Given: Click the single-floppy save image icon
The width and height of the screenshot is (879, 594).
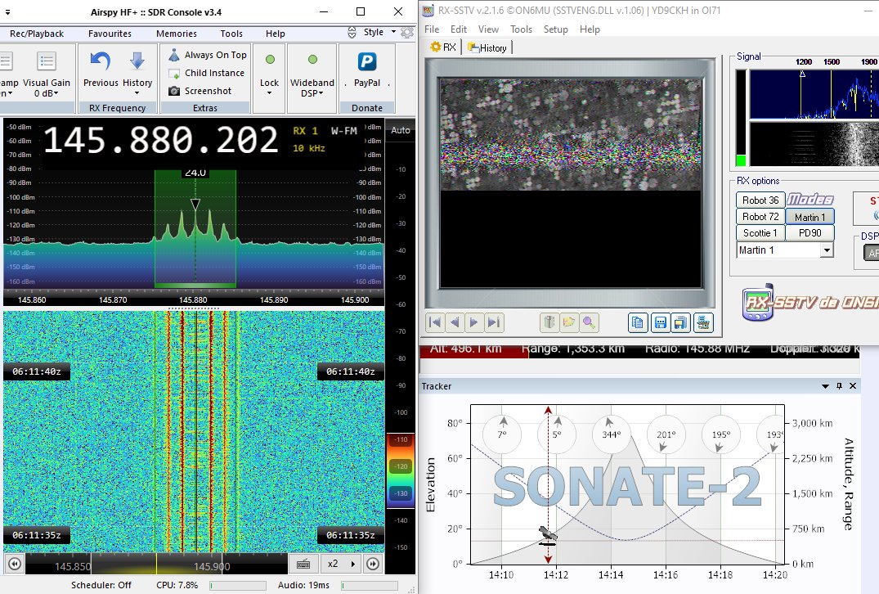Looking at the screenshot, I should click(x=661, y=322).
